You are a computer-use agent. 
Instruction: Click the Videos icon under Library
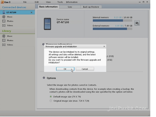(4, 45)
